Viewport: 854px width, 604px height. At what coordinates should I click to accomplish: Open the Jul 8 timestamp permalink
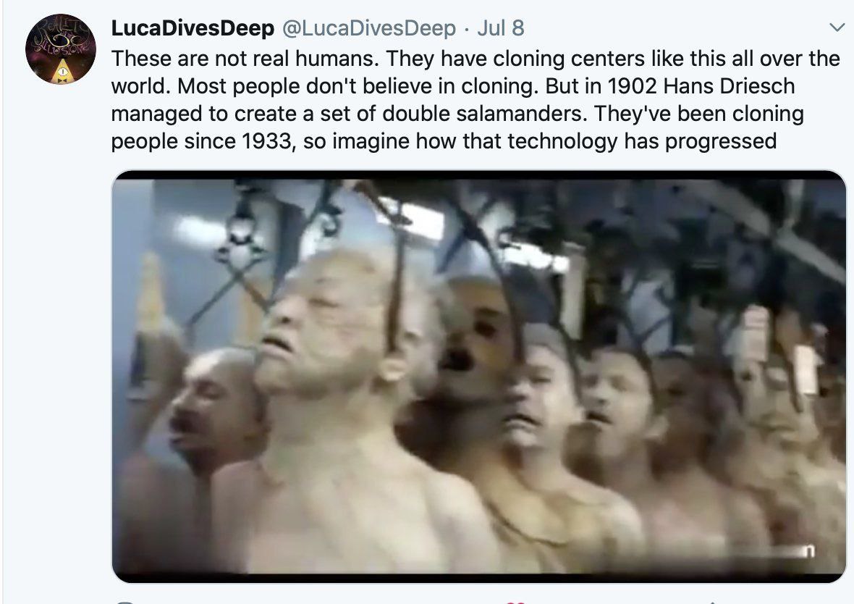tap(501, 28)
